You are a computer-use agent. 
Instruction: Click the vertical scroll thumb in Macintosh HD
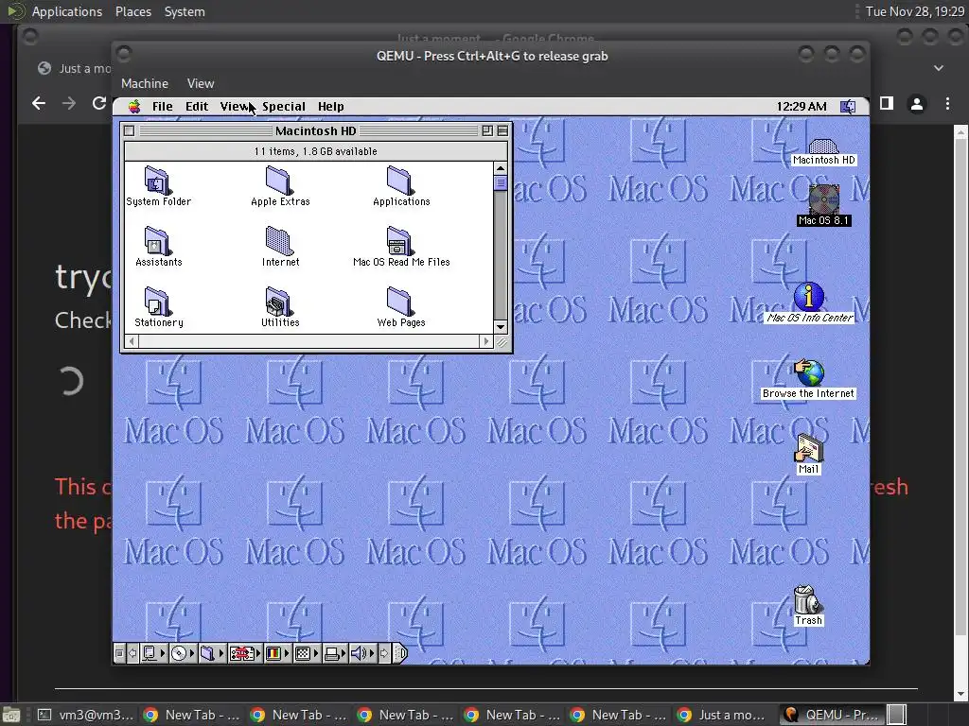(501, 182)
